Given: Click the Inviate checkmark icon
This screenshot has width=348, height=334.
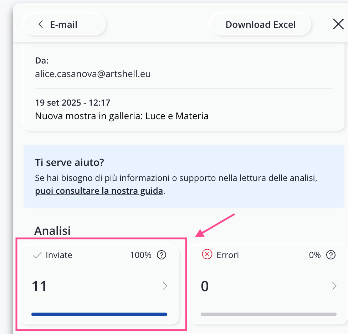Looking at the screenshot, I should tap(37, 255).
